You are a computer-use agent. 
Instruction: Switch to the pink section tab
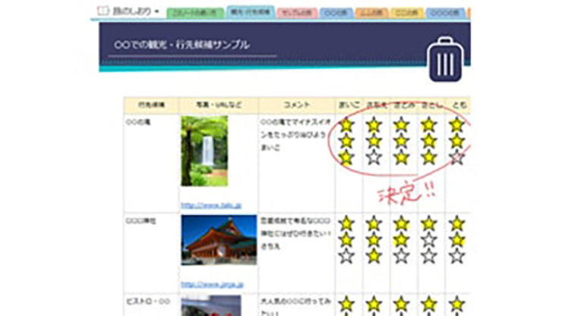(297, 13)
